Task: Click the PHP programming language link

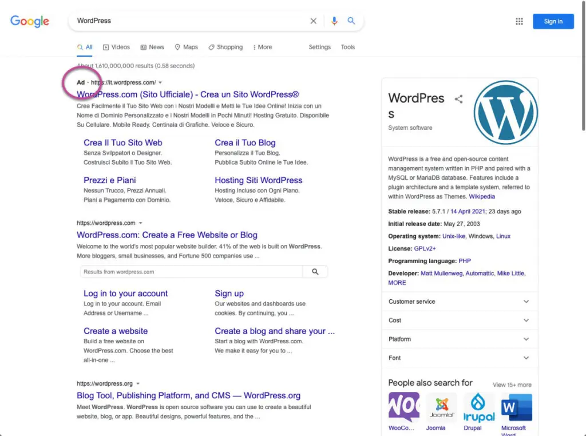Action: click(465, 261)
